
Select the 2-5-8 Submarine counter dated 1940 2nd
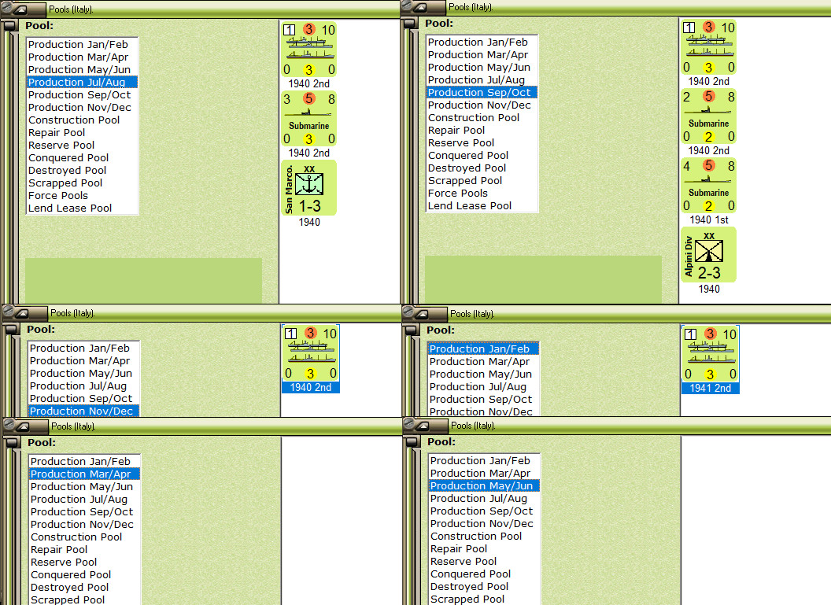coord(708,116)
